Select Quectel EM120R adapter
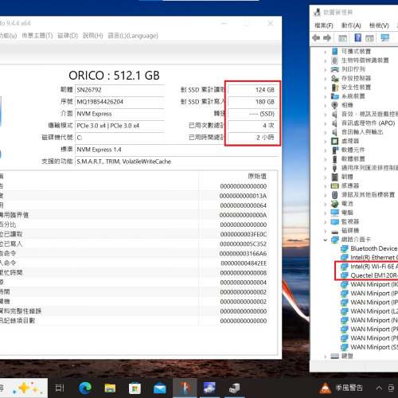Image resolution: width=398 pixels, height=398 pixels. tap(374, 275)
